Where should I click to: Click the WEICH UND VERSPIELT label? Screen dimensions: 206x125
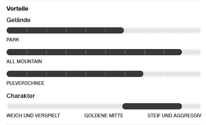[33, 116]
